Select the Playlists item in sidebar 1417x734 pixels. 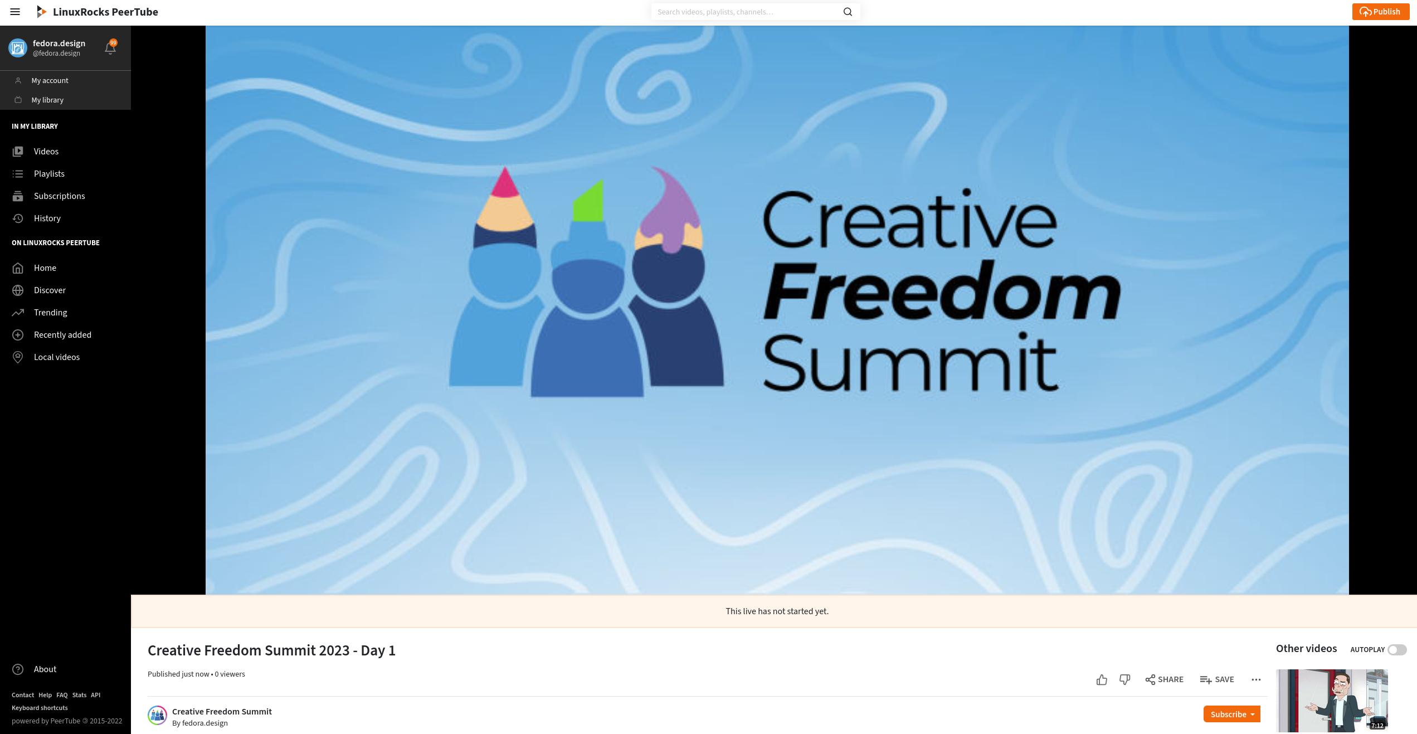pyautogui.click(x=48, y=174)
